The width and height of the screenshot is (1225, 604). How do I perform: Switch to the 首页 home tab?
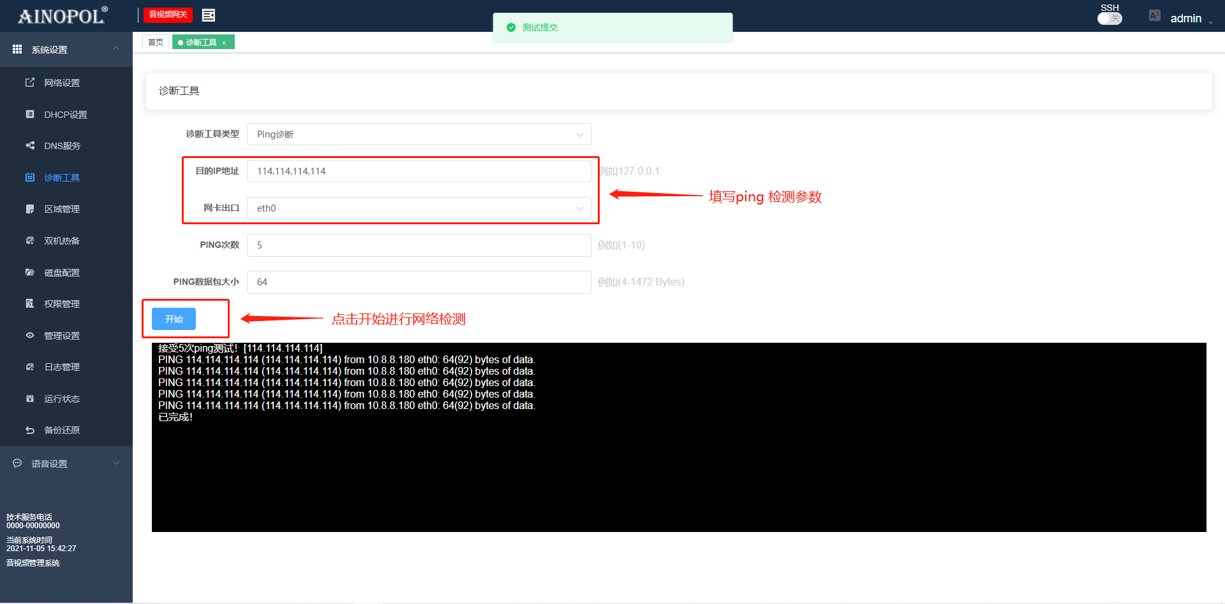click(156, 43)
